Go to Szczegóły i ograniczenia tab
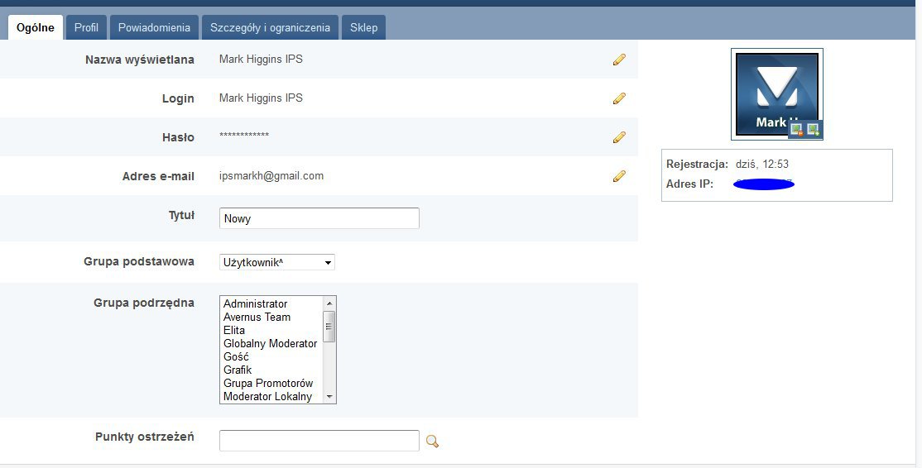Image resolution: width=922 pixels, height=468 pixels. pyautogui.click(x=270, y=27)
